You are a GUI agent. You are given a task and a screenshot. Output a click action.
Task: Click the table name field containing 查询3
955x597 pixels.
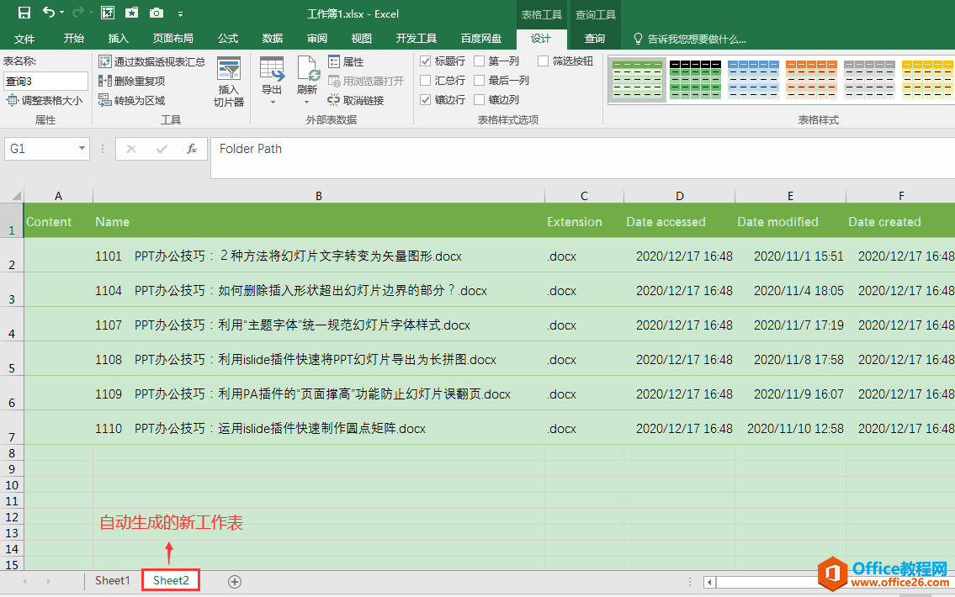tap(45, 81)
